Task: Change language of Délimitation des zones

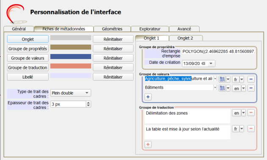Action: coord(239,113)
